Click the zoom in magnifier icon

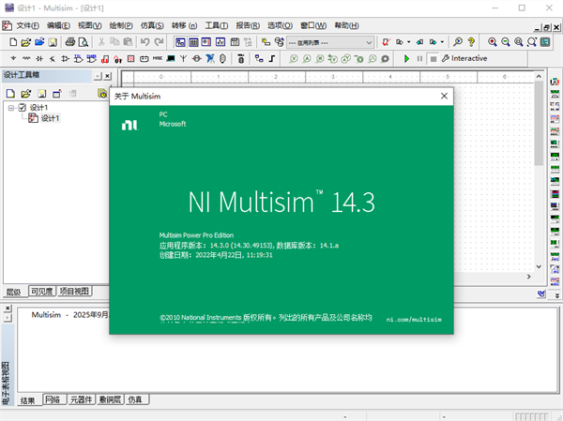492,42
